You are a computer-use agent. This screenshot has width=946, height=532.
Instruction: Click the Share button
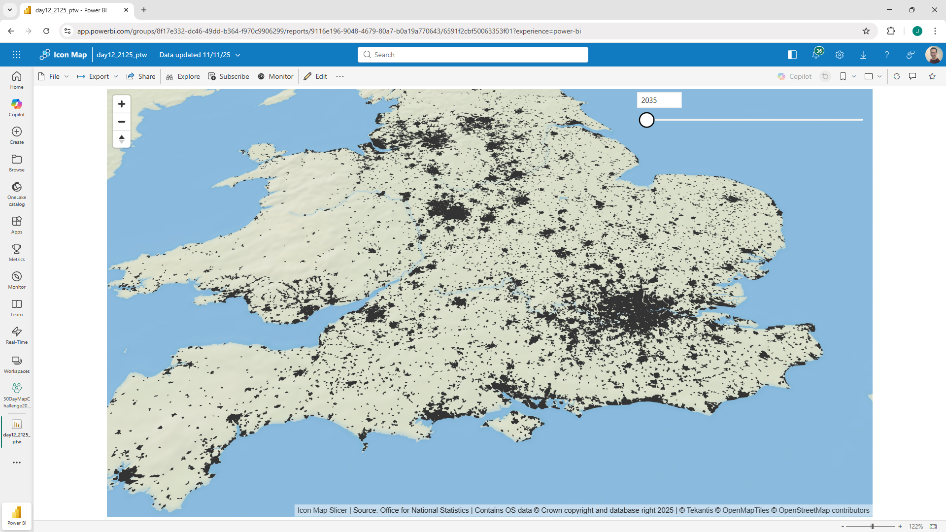click(141, 76)
